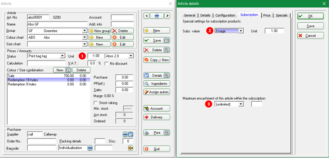
Task: Expand Group dropdown showing Greenfee
Action: click(85, 31)
